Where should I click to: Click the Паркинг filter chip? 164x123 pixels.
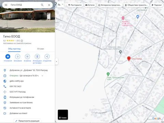click(157, 5)
